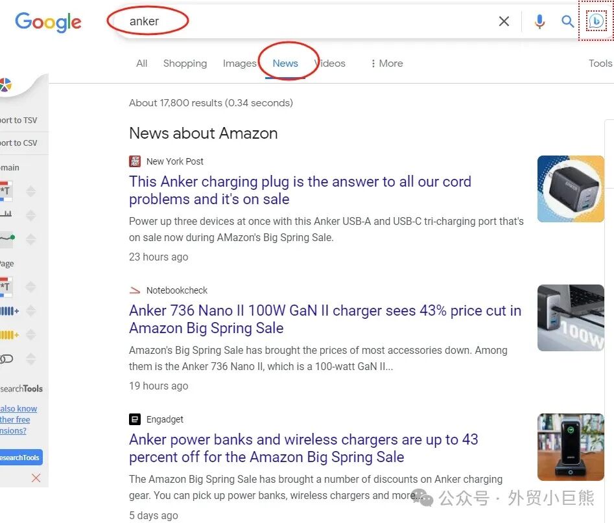The width and height of the screenshot is (614, 523).
Task: Click the Notebookcheck favicon
Action: (x=135, y=290)
